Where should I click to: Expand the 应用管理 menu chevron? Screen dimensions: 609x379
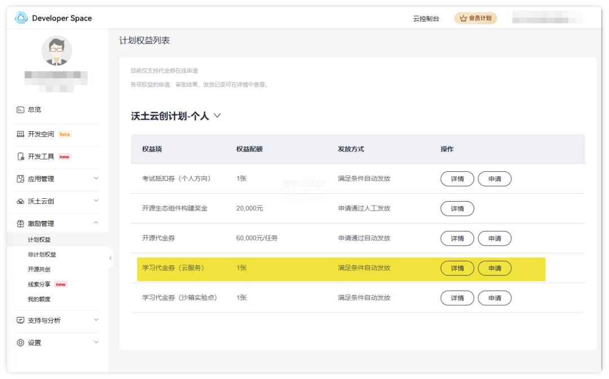click(x=96, y=179)
